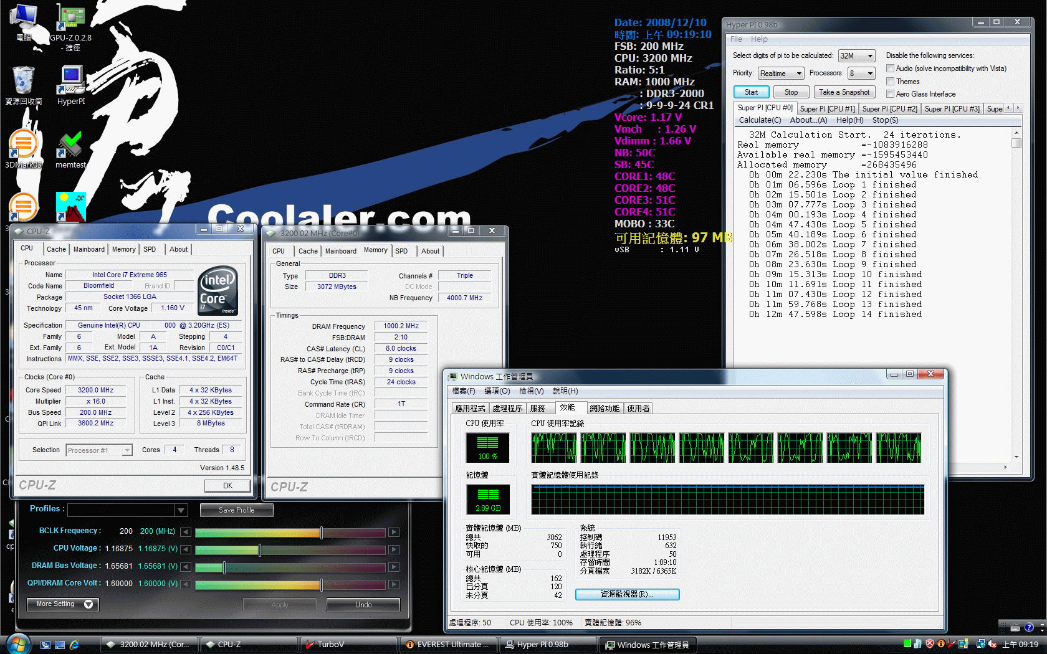Click Take a Snapshot button
Image resolution: width=1047 pixels, height=654 pixels.
point(844,92)
